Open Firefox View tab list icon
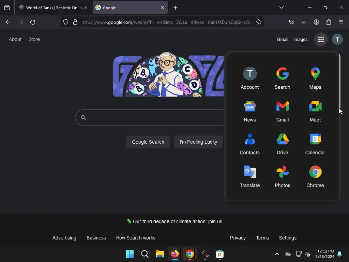Image resolution: width=349 pixels, height=262 pixels. coord(7,8)
